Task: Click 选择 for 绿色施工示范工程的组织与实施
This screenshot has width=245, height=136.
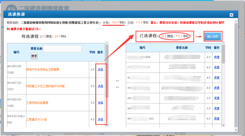Action: click(100, 86)
